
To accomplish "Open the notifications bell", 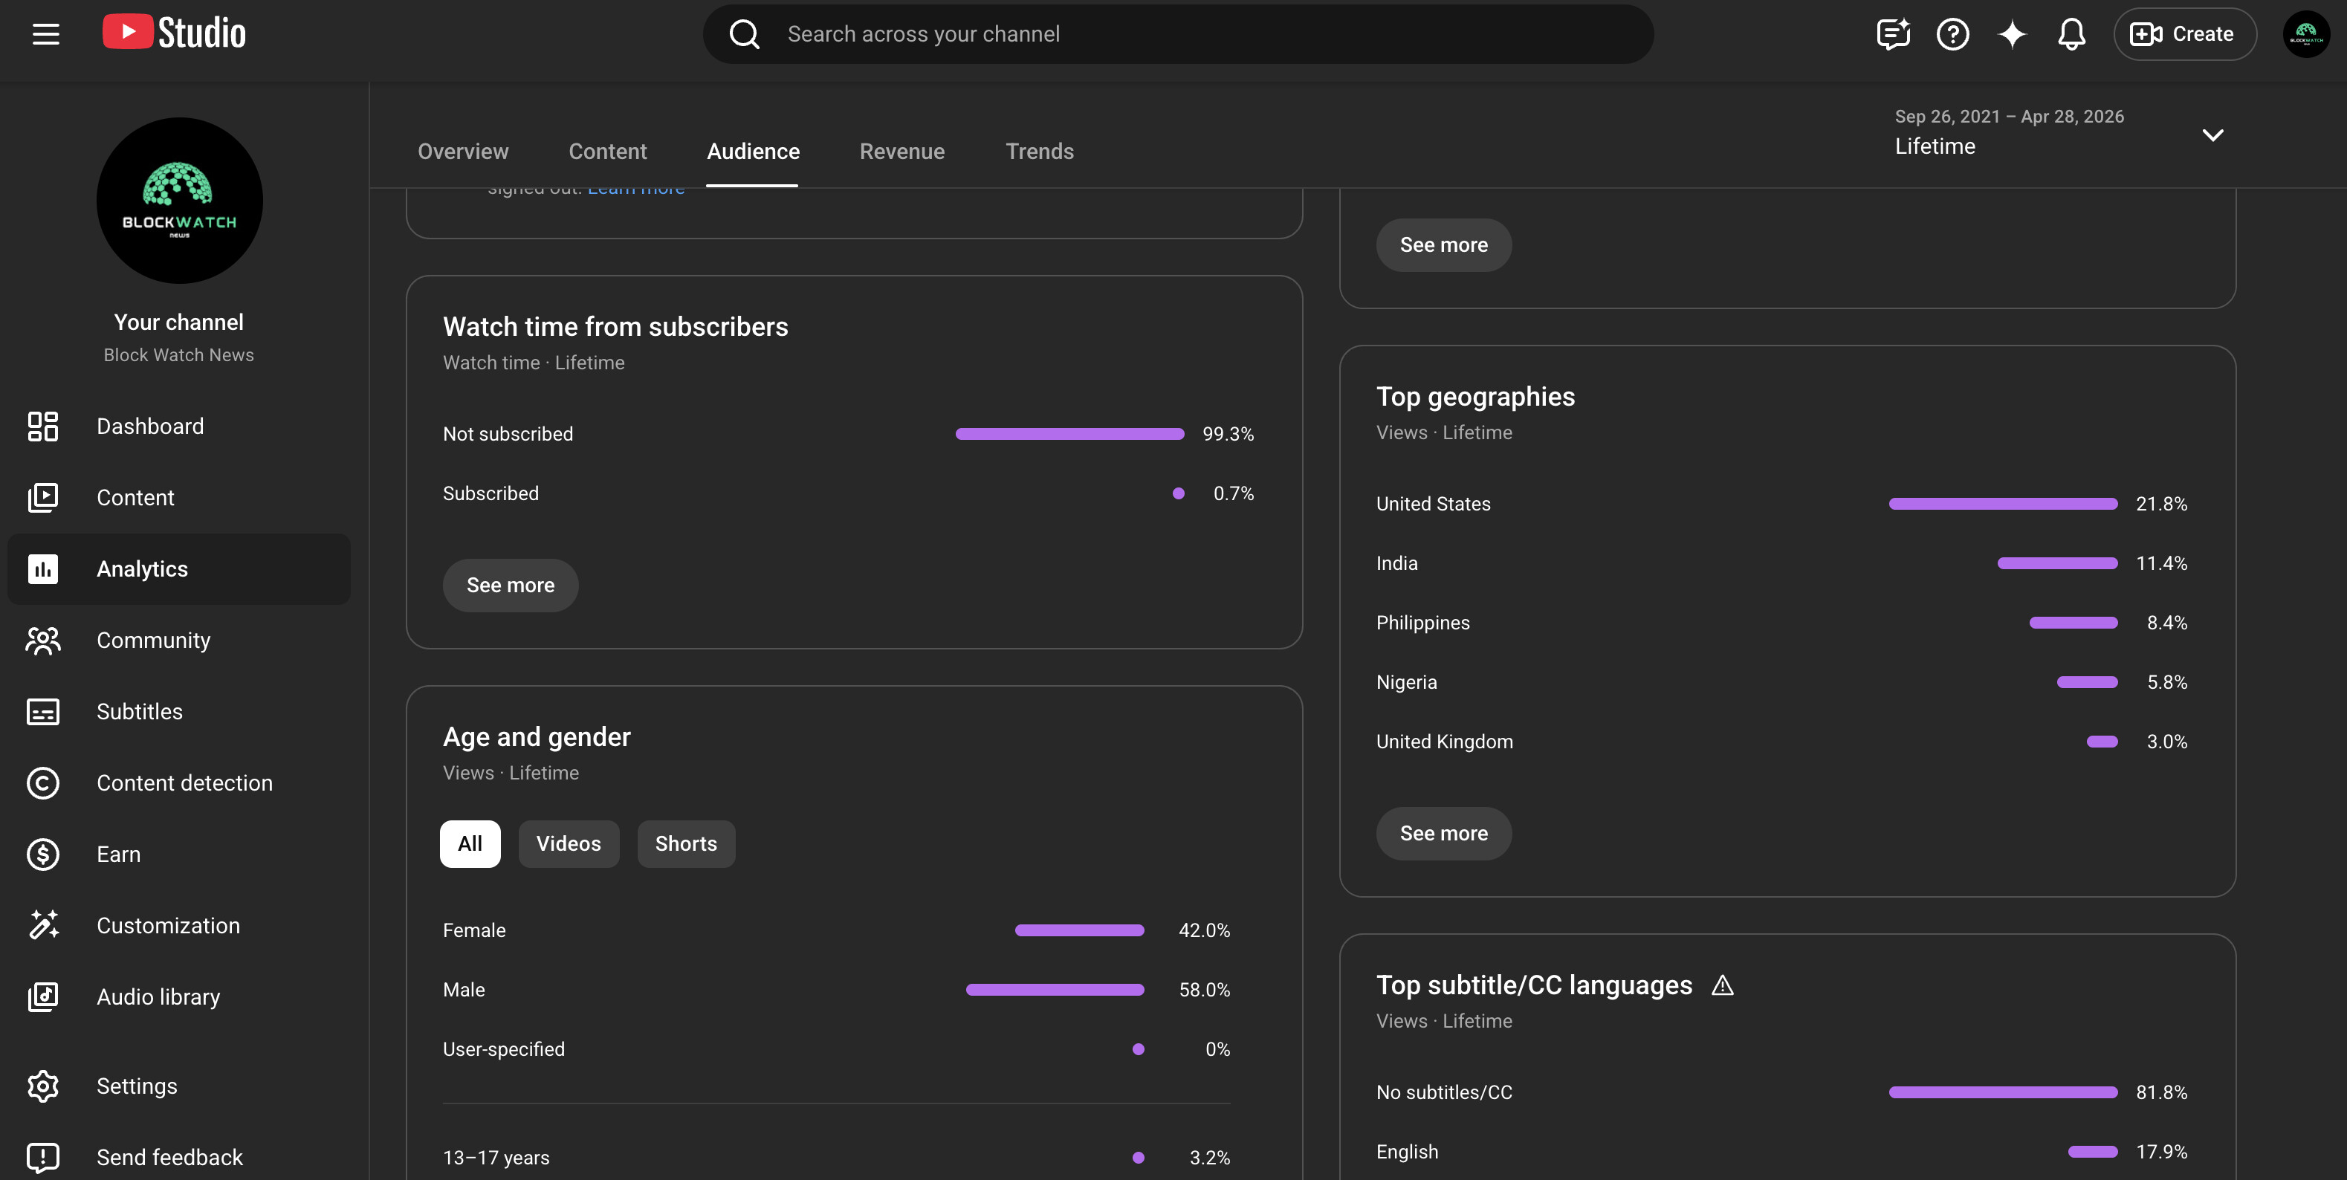I will [x=2071, y=33].
